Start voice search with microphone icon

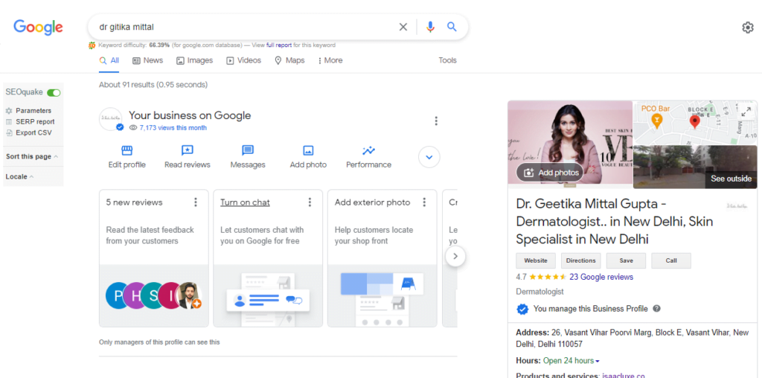click(x=430, y=28)
